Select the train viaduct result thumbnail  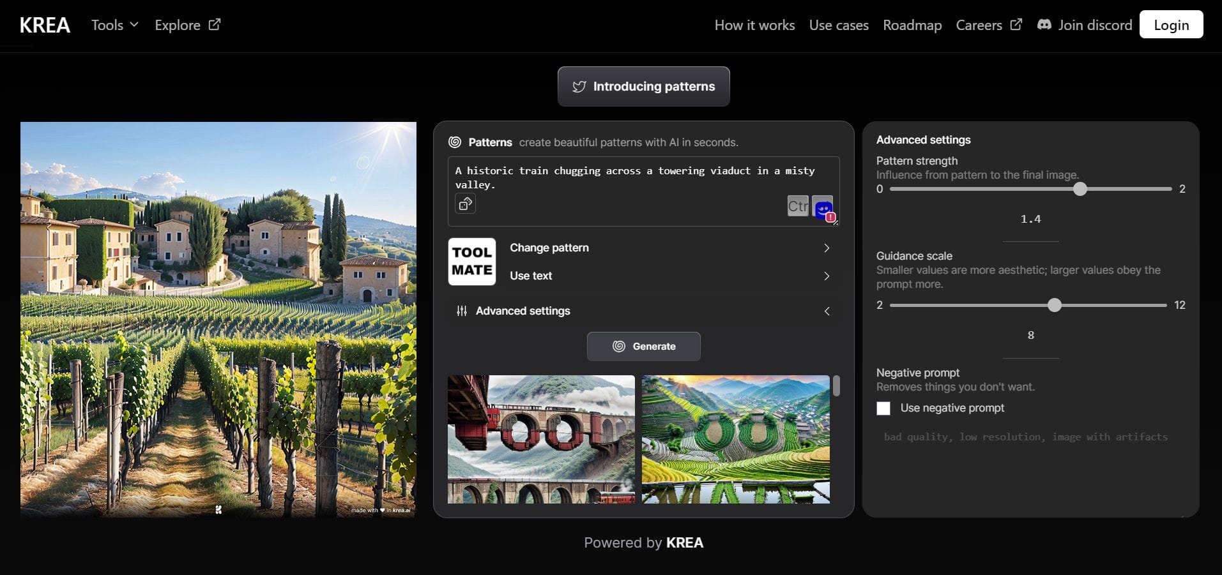point(541,439)
